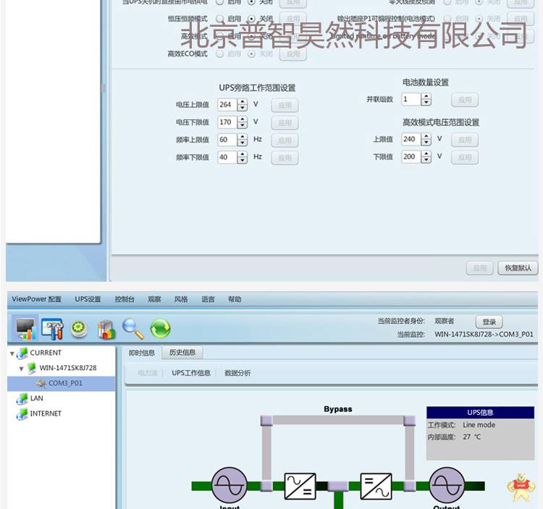Viewport: 543px width, 509px height.
Task: Open the monitoring view toolbar icon
Action: (x=25, y=328)
